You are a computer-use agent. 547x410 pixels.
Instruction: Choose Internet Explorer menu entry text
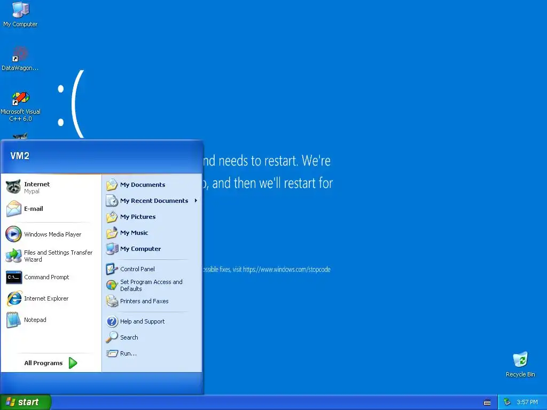click(46, 298)
